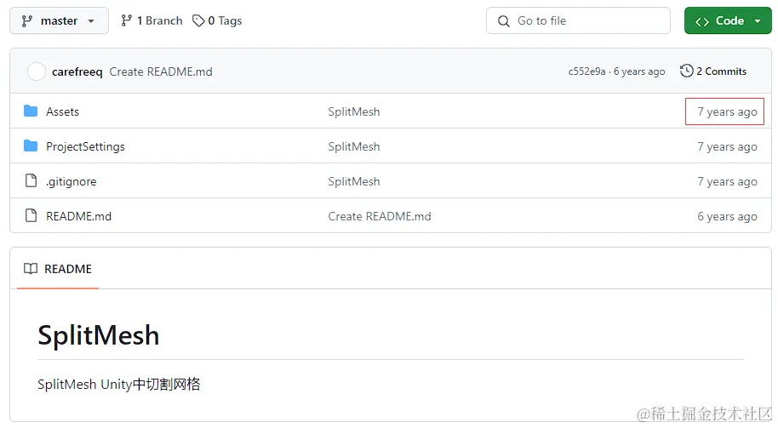Open the green Code dropdown button
778x428 pixels.
pos(728,20)
